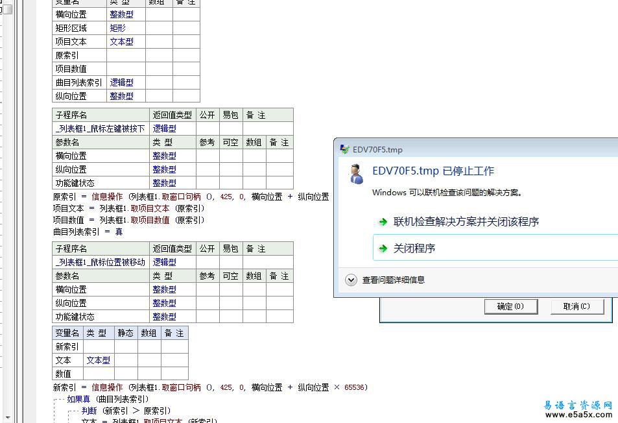Click the code line 曲目列表索引 = 真

(x=88, y=232)
